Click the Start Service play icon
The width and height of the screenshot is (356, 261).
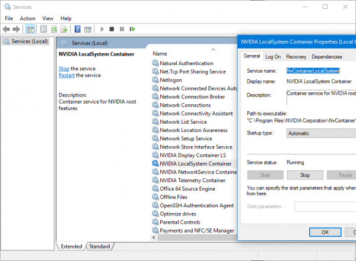point(102,29)
